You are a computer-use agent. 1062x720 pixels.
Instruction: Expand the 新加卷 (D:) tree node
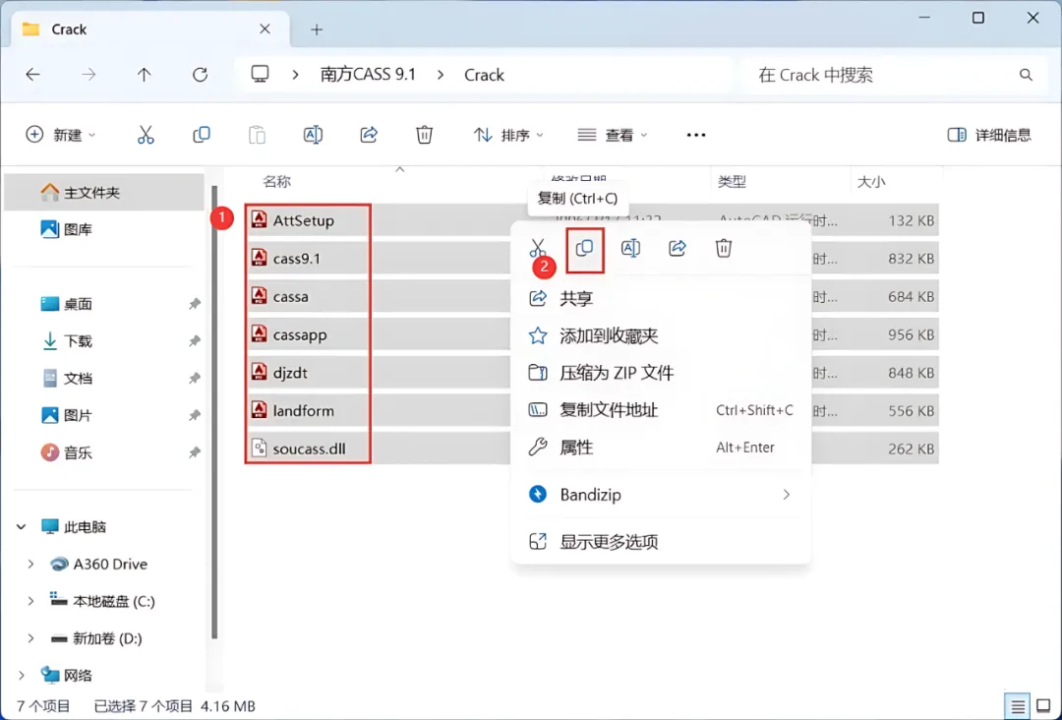tap(30, 638)
